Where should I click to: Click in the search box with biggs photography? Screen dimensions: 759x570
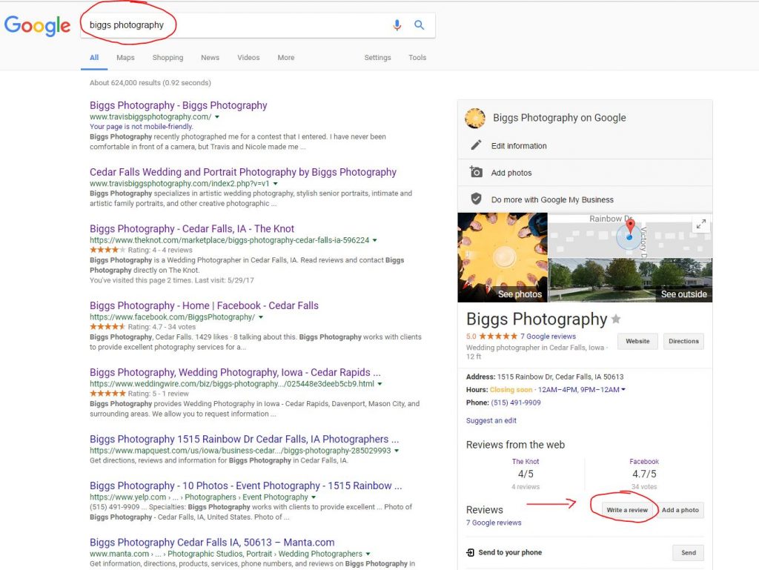[257, 25]
